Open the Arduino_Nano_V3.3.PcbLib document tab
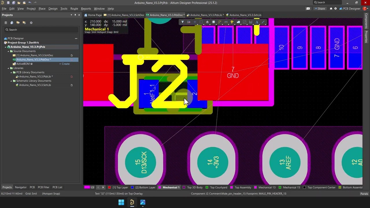The image size is (370, 208). (205, 15)
